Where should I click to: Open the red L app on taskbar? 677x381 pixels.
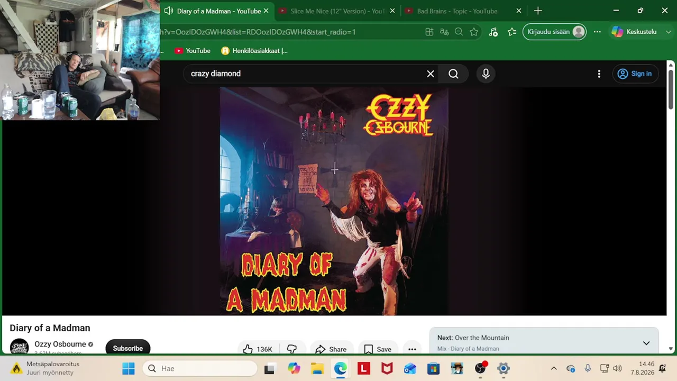tap(363, 368)
